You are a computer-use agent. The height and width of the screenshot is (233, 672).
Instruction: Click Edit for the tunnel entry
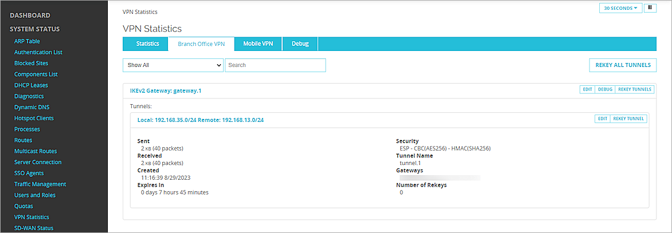(602, 119)
